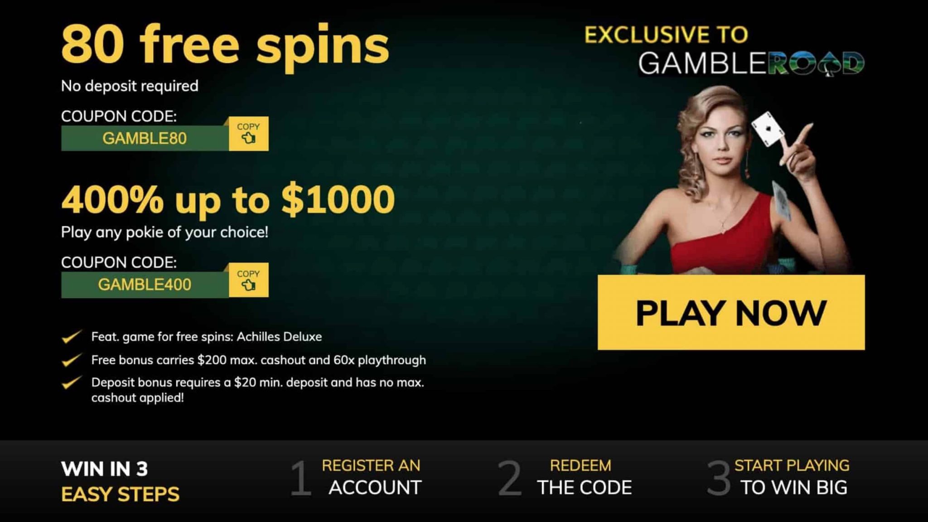Screen dimensions: 928x522
Task: Click the checkmark beside deposit bonus line
Action: [x=72, y=382]
